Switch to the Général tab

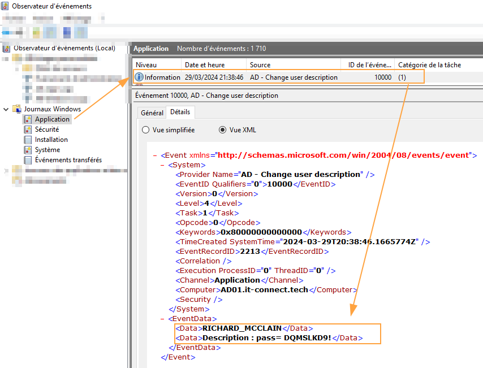(151, 112)
